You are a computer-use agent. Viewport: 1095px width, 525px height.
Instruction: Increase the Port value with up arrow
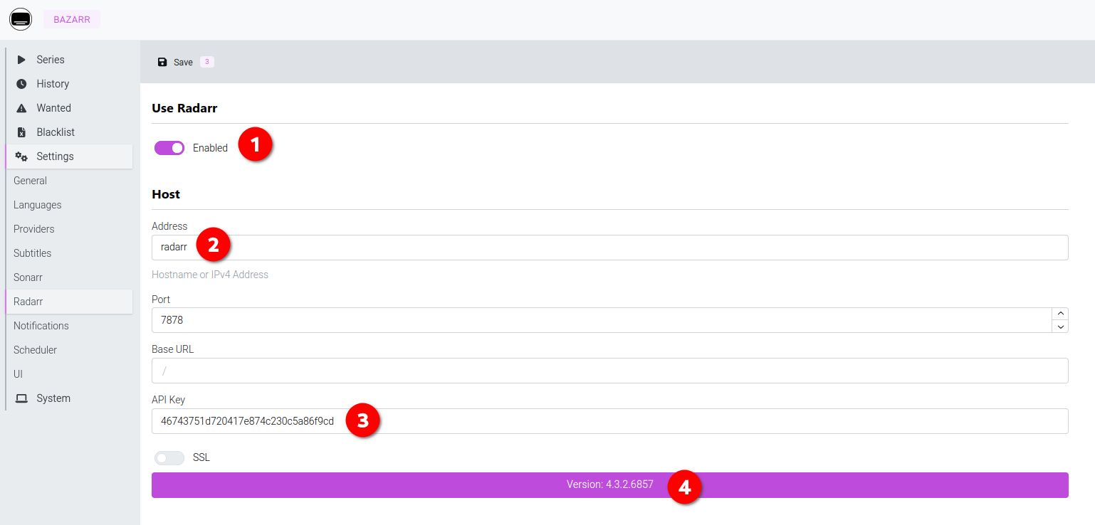point(1060,314)
